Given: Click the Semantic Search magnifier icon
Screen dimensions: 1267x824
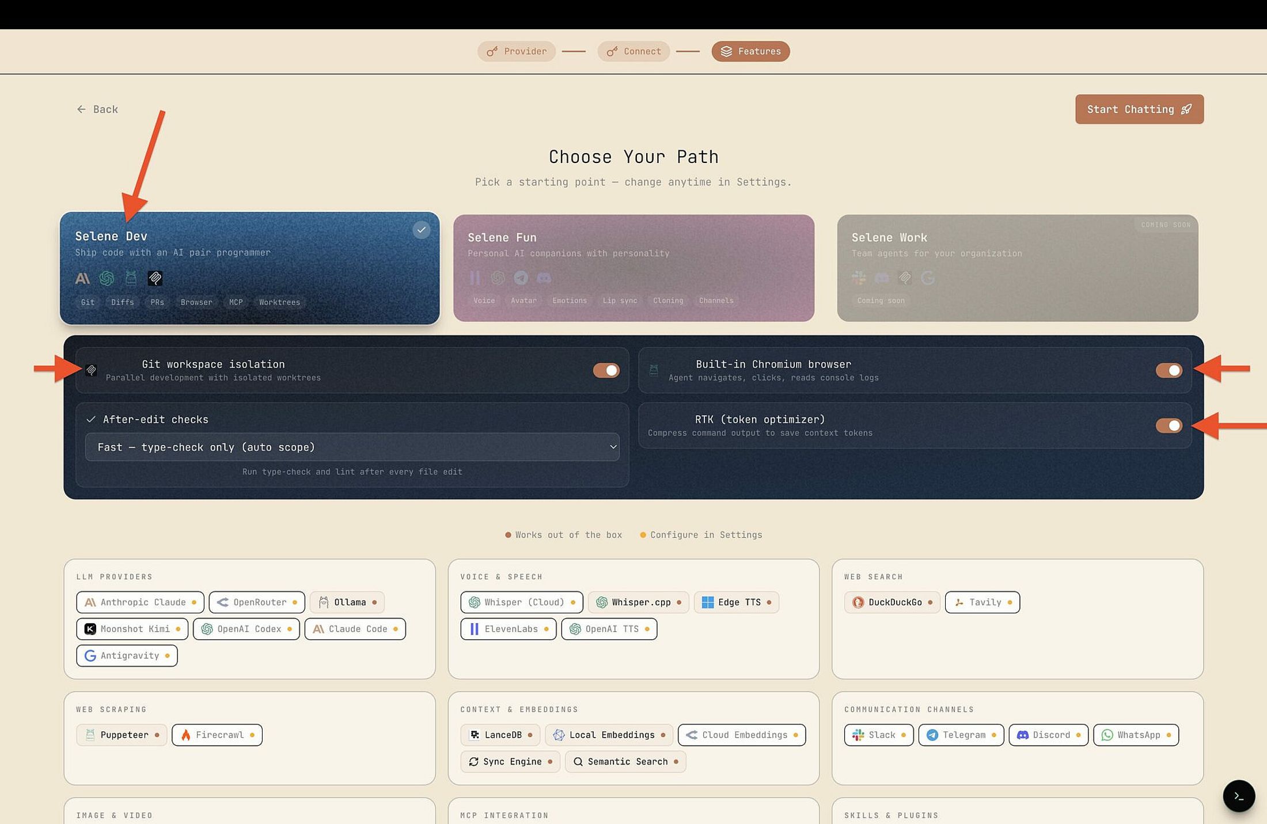Looking at the screenshot, I should (x=578, y=761).
